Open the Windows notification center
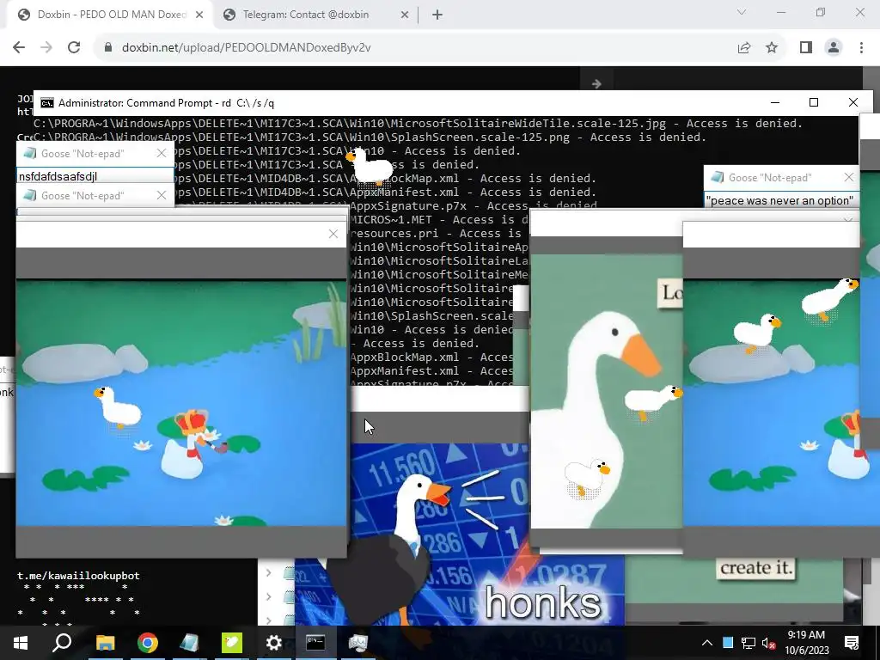Image resolution: width=880 pixels, height=660 pixels. pyautogui.click(x=852, y=643)
